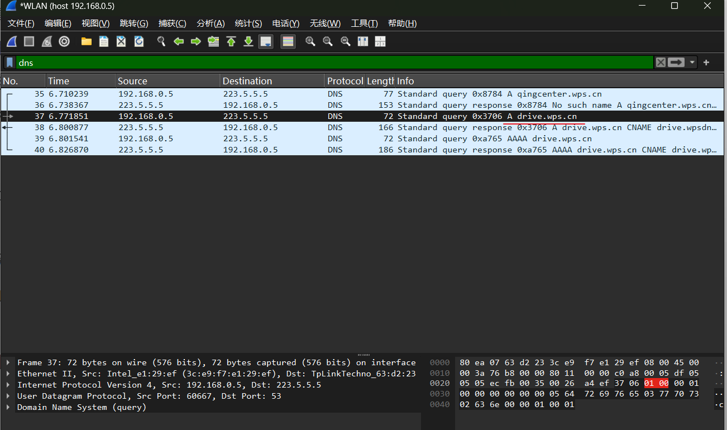The width and height of the screenshot is (727, 430).
Task: Expand the Internet Protocol Version 4 section
Action: click(8, 385)
